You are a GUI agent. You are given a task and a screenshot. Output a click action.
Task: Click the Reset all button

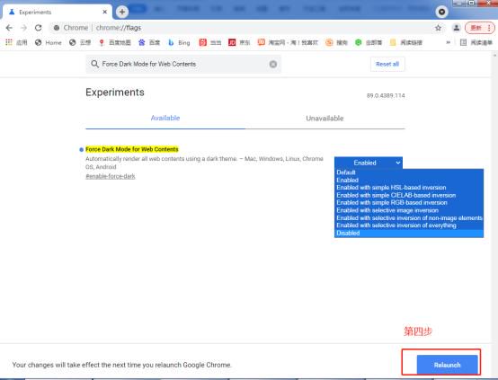tap(387, 64)
